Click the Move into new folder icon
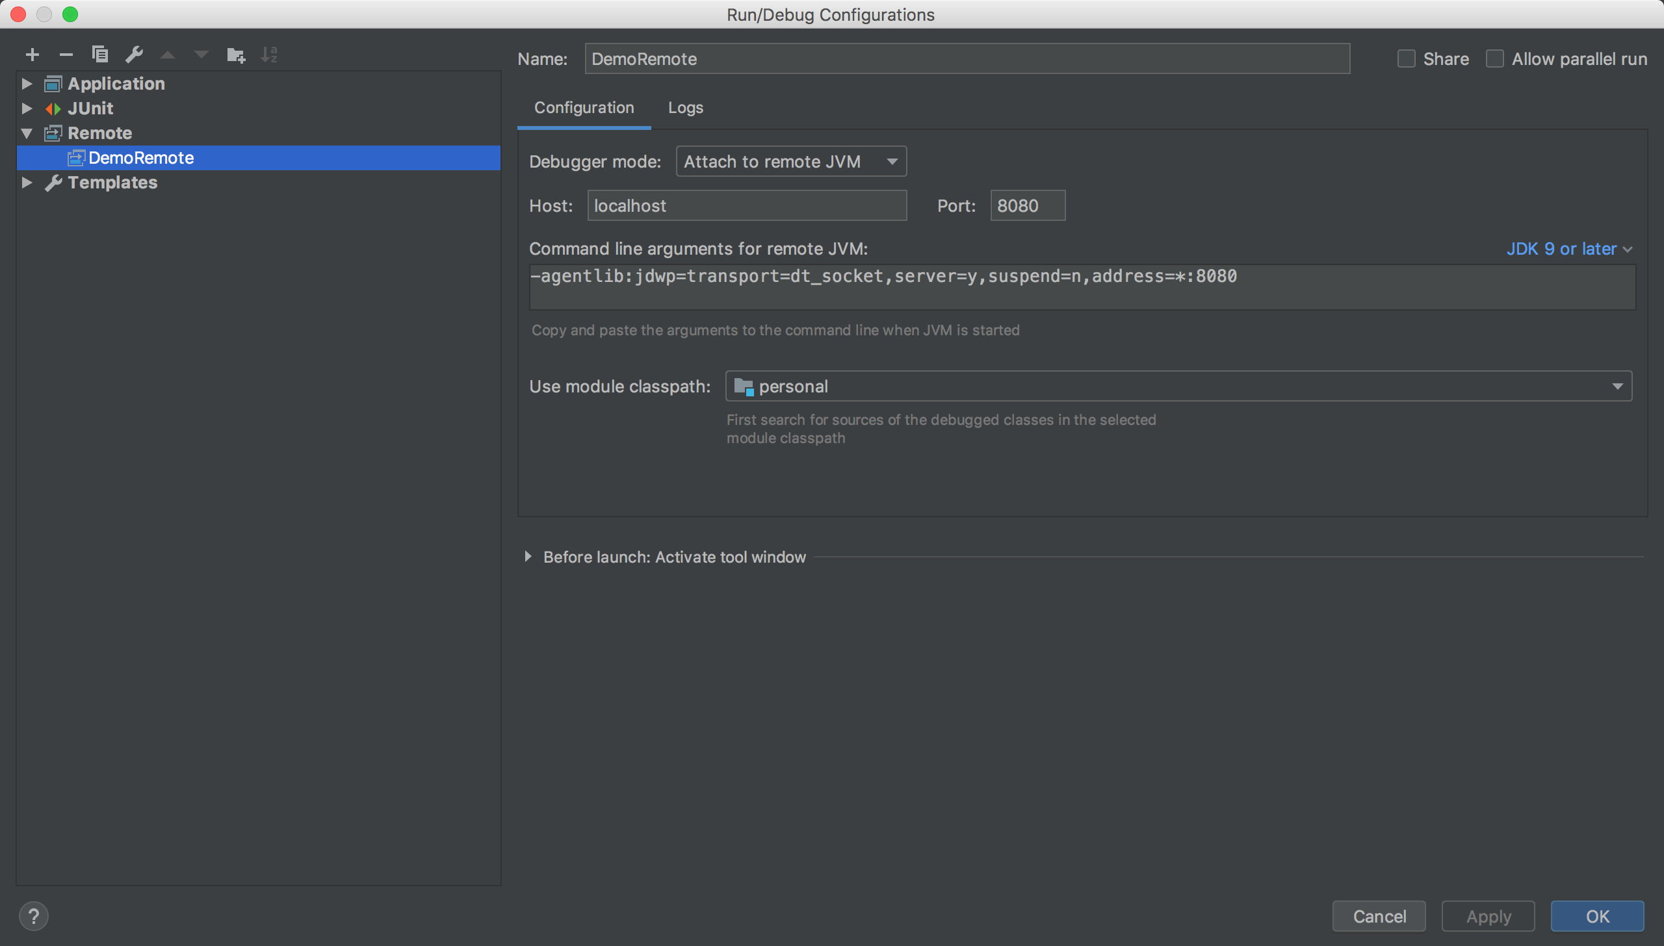The height and width of the screenshot is (946, 1664). 235,55
